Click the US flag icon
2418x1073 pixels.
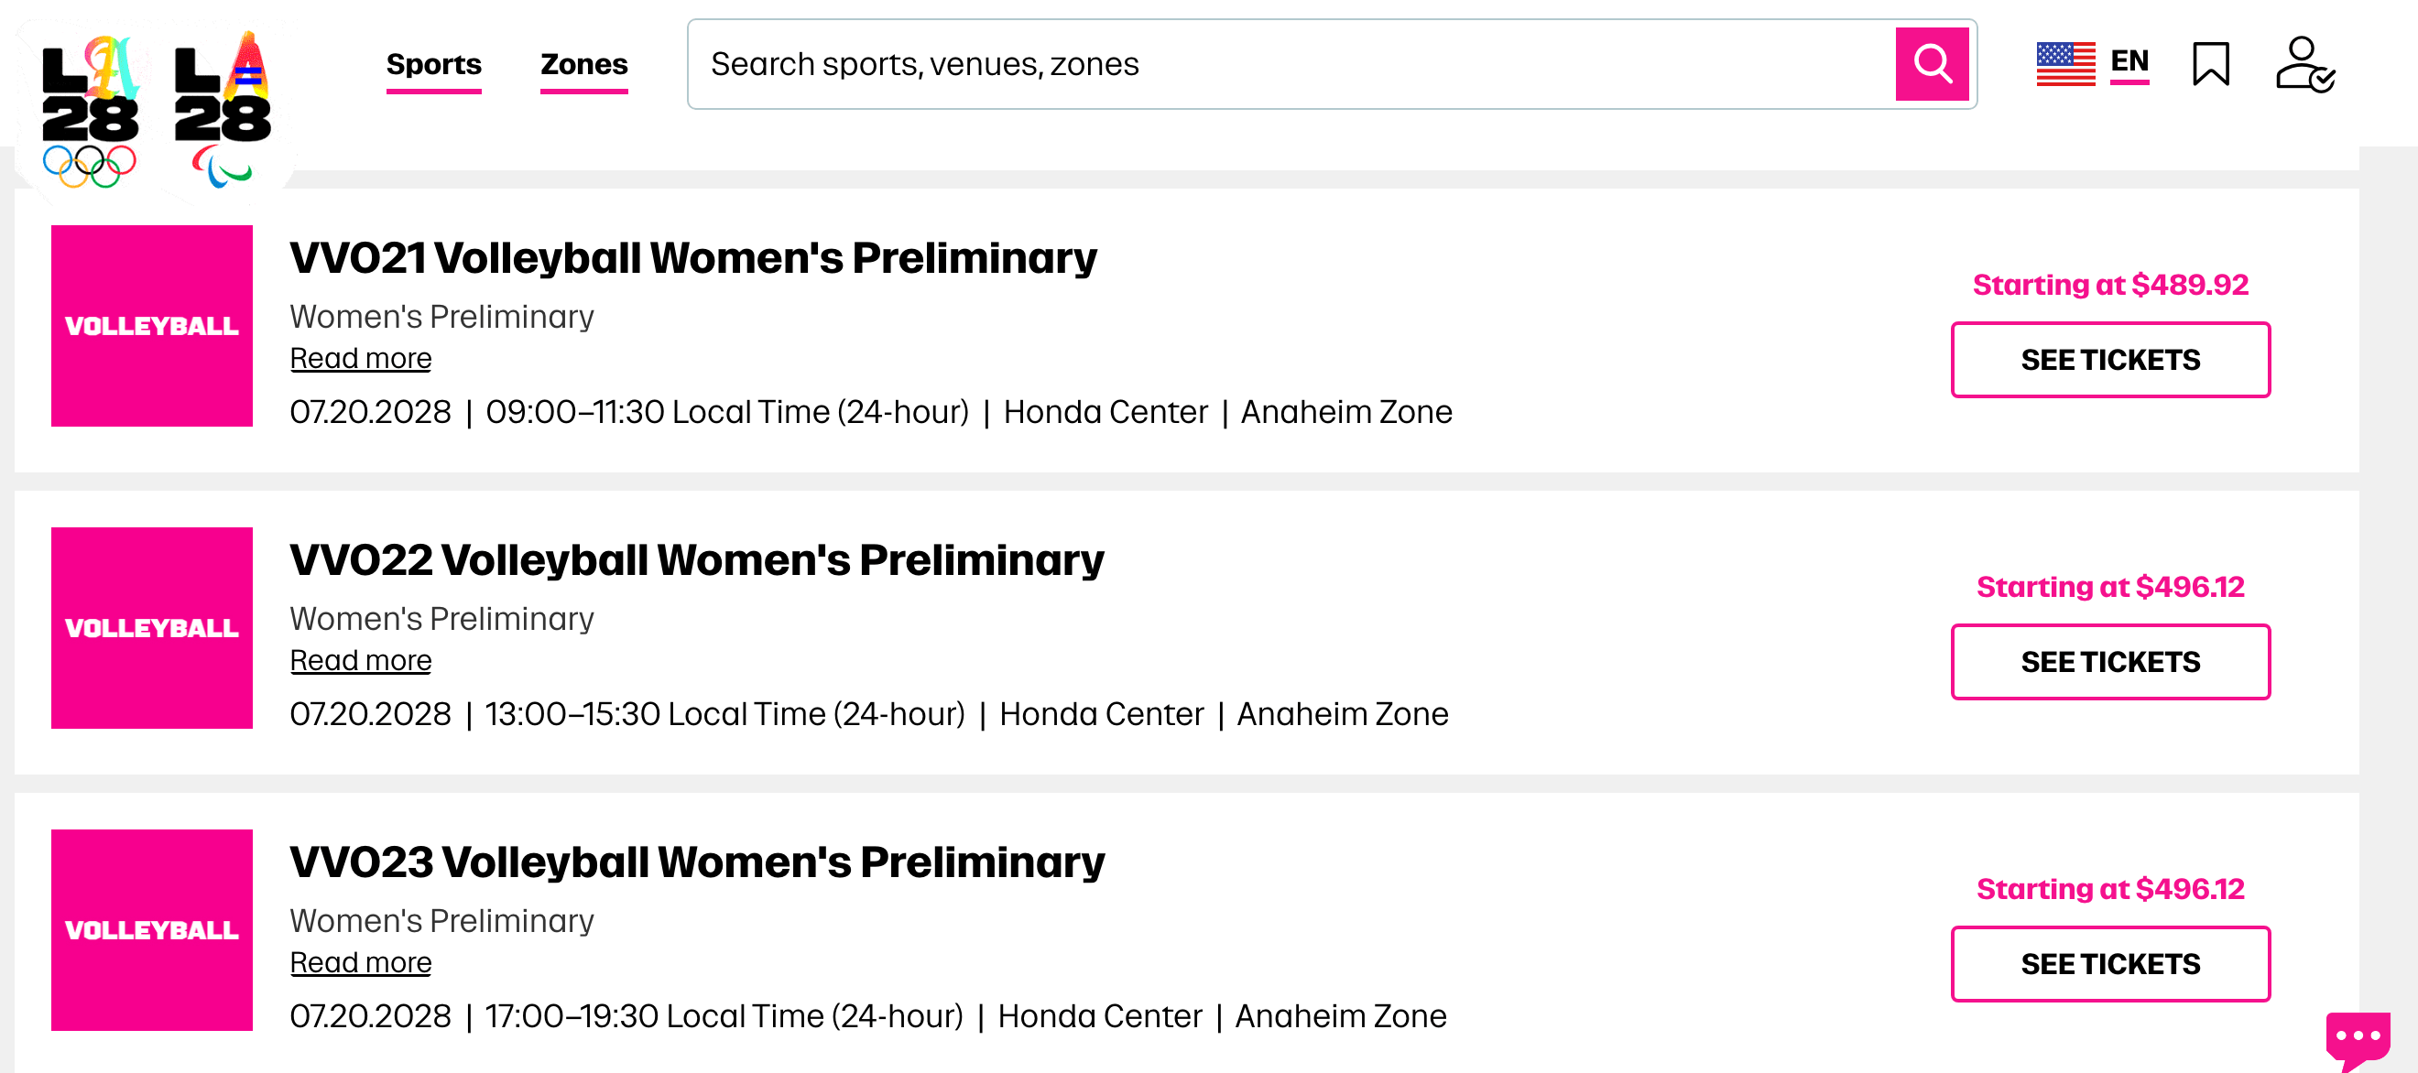2066,64
